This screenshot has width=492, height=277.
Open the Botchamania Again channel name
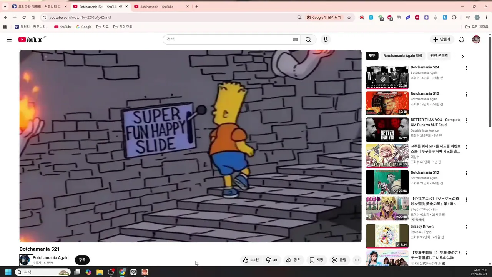click(x=51, y=258)
